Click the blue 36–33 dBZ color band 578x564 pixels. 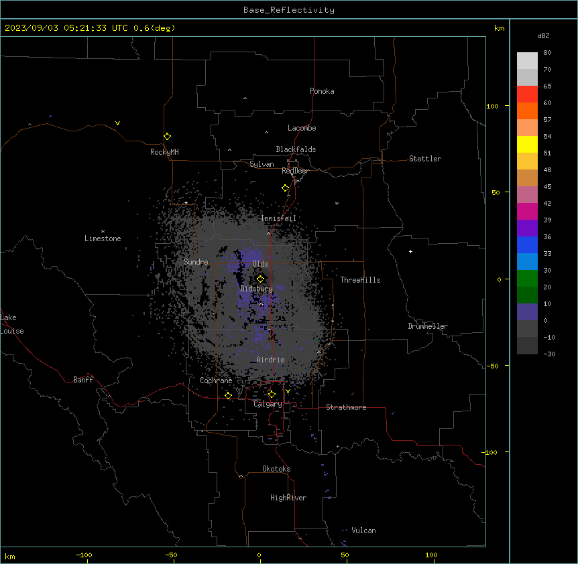[x=527, y=244]
